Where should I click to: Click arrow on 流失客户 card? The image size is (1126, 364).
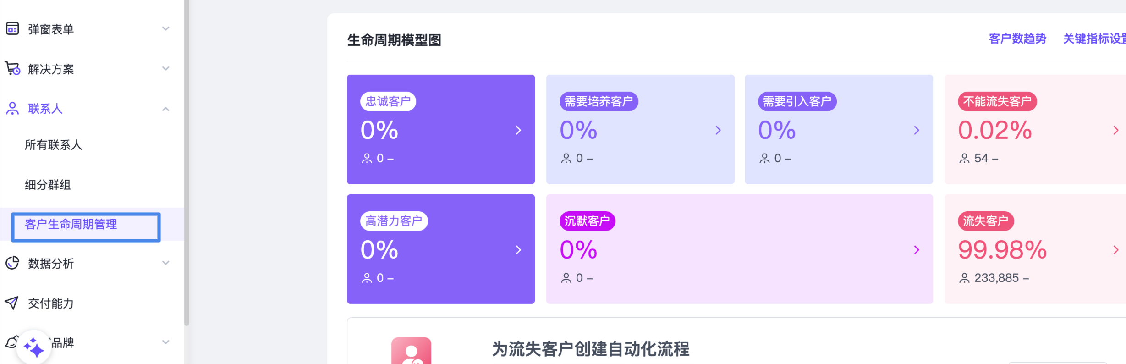click(x=1115, y=250)
